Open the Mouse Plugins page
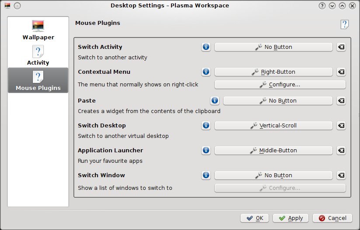This screenshot has width=360, height=230. (x=38, y=81)
